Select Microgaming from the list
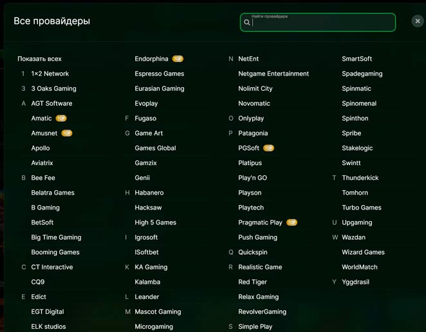Viewport: 426px width, 332px height. (x=154, y=327)
